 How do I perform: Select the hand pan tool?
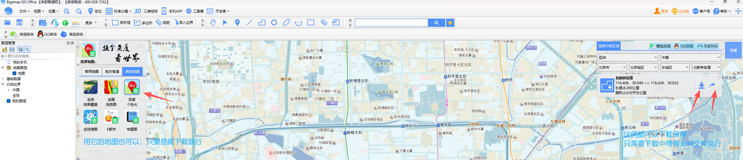coord(213,22)
